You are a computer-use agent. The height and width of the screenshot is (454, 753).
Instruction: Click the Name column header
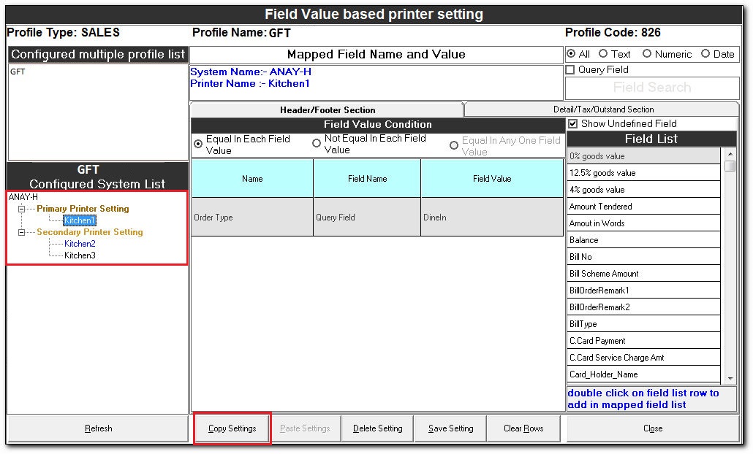pyautogui.click(x=252, y=178)
